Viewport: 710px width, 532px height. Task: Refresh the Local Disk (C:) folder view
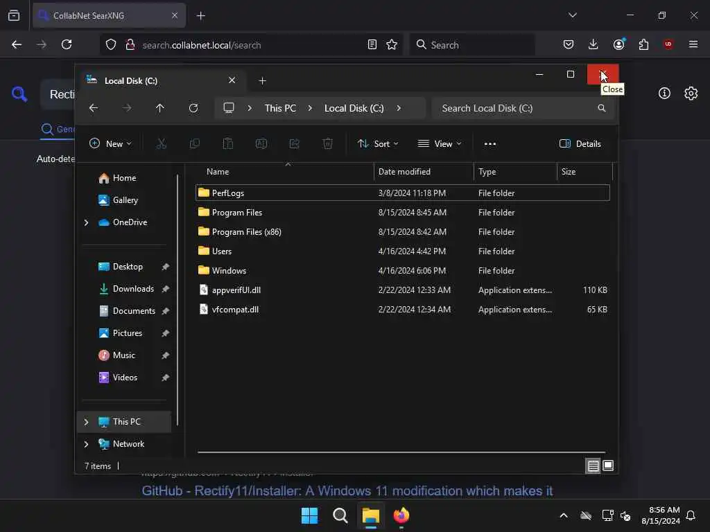[193, 108]
